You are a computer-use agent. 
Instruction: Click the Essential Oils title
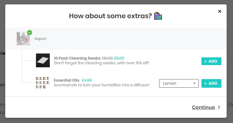[67, 80]
